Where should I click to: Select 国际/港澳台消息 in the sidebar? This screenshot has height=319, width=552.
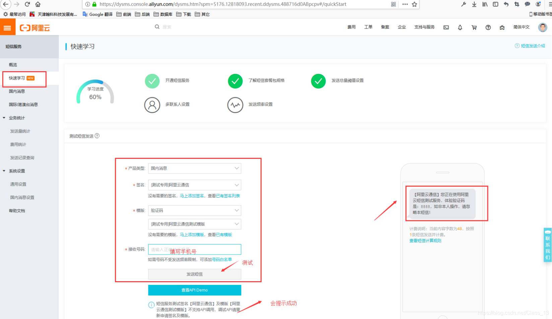coord(23,105)
